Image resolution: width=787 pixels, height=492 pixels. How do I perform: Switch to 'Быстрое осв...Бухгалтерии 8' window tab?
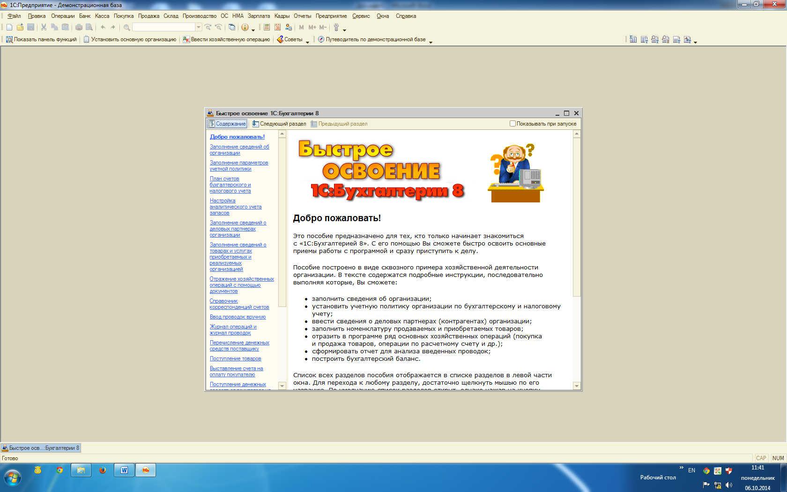(x=41, y=448)
